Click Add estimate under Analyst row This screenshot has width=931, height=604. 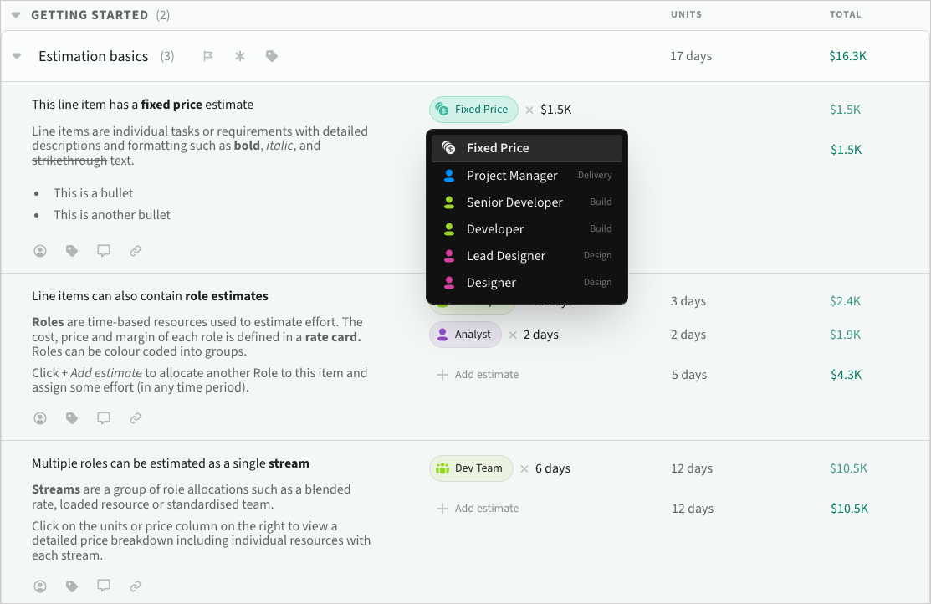pos(478,375)
